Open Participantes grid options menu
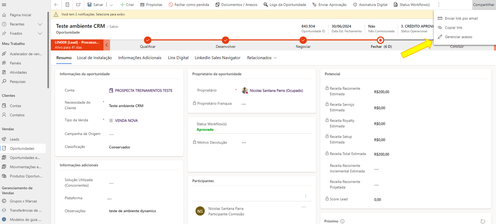496x224 pixels. click(x=306, y=196)
